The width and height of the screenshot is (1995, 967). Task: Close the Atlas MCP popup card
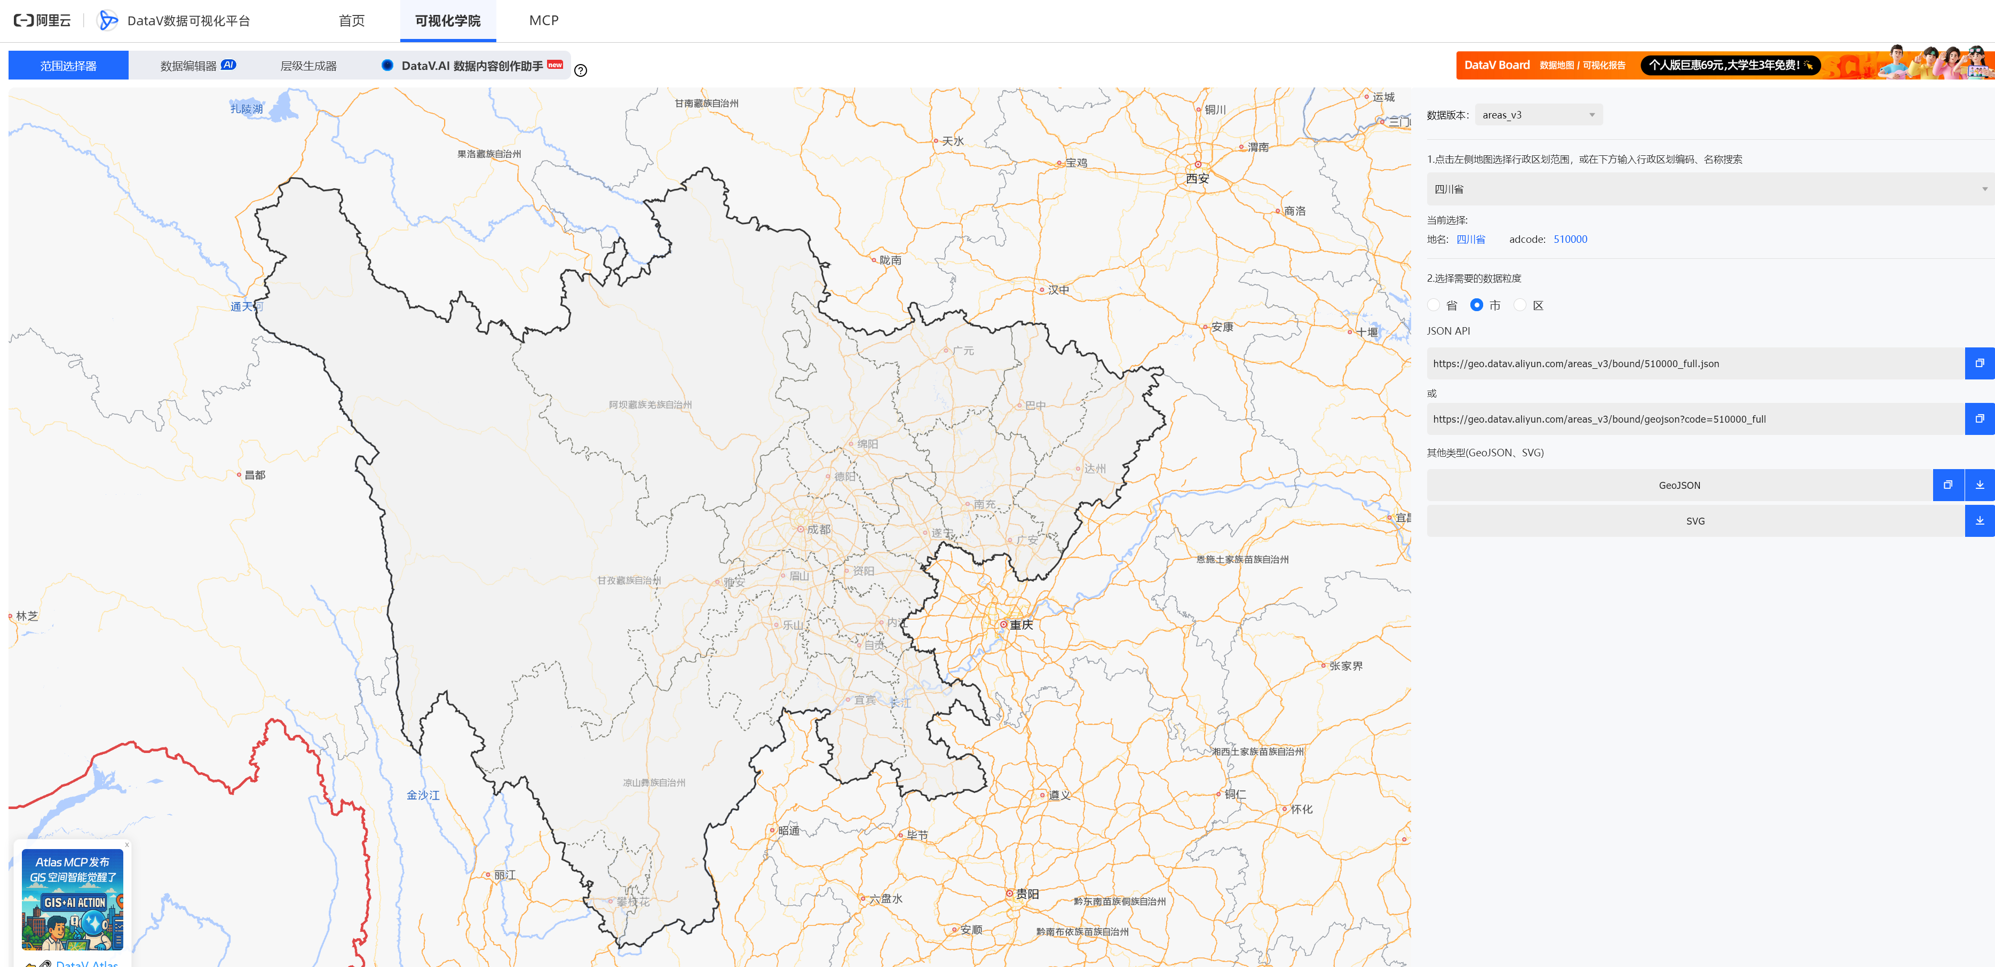coord(127,845)
